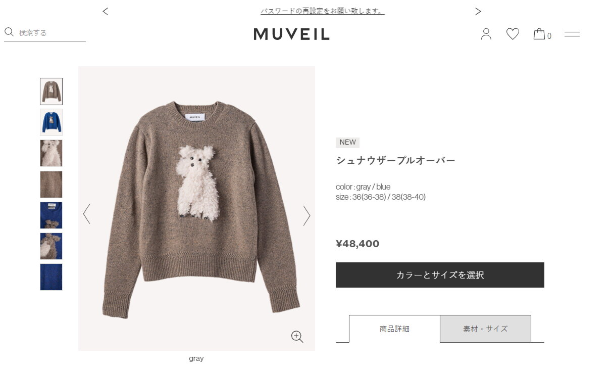Select the blue sweater thumbnail
The height and width of the screenshot is (369, 612).
(51, 122)
